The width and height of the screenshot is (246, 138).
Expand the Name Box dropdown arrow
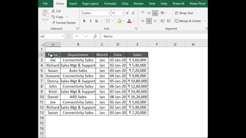[x=62, y=36]
